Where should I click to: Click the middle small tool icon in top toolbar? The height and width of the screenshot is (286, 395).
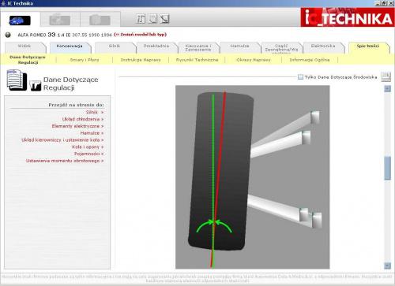[x=152, y=19]
